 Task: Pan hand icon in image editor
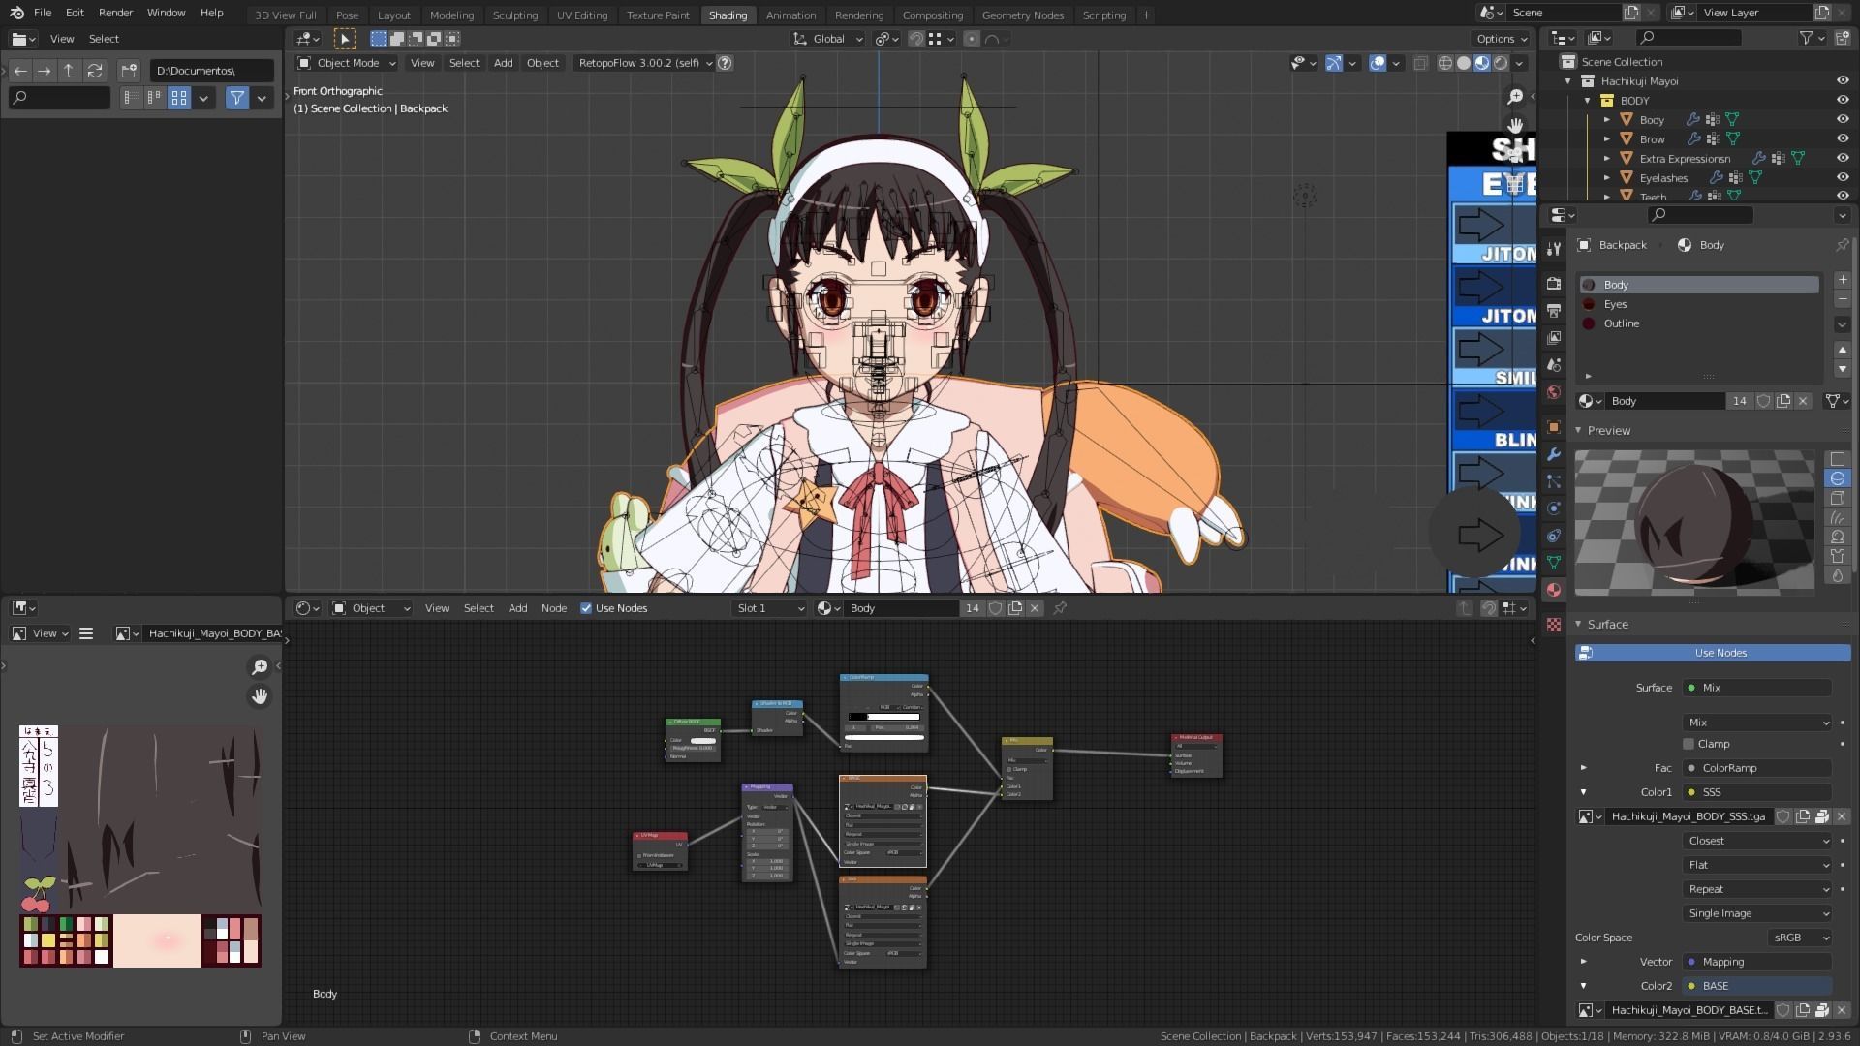pos(260,696)
